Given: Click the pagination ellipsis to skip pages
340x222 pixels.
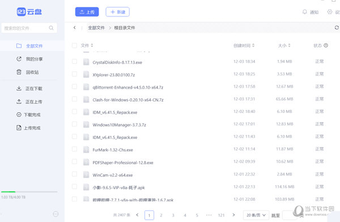Looking at the screenshot, I should (x=209, y=215).
